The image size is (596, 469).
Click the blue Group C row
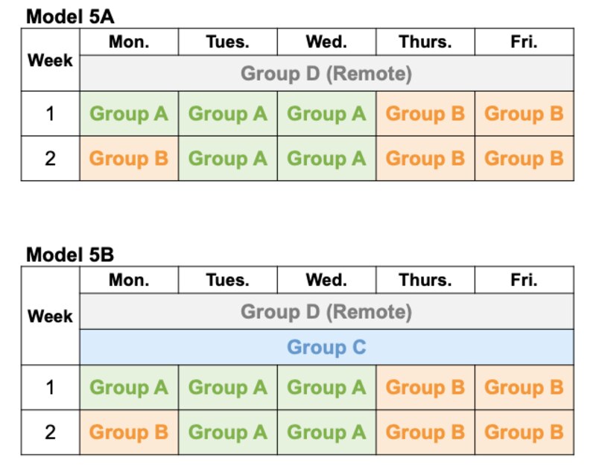(326, 347)
